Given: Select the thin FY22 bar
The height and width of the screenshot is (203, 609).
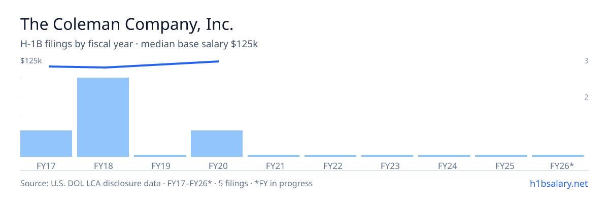Looking at the screenshot, I should [330, 156].
